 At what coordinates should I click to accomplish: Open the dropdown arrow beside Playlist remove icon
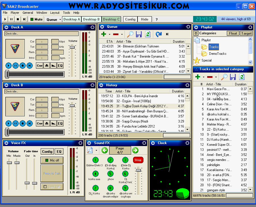coord(216,77)
